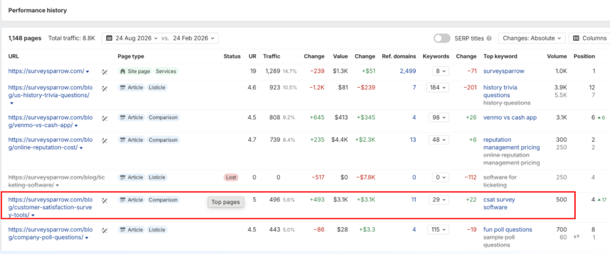
Task: Sort by the Ref. domains column header
Action: point(399,57)
